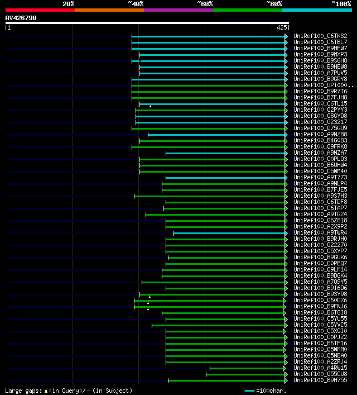Screen dimensions: 357x395
Task: Select hit label UniRef100_C6TDF8
Action: pos(320,202)
